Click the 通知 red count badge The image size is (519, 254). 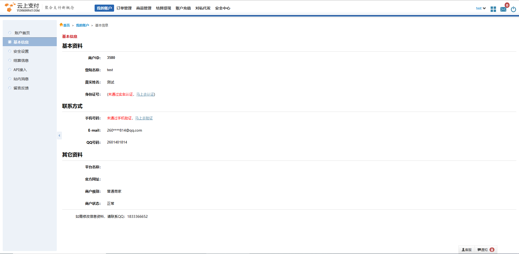tap(492, 250)
